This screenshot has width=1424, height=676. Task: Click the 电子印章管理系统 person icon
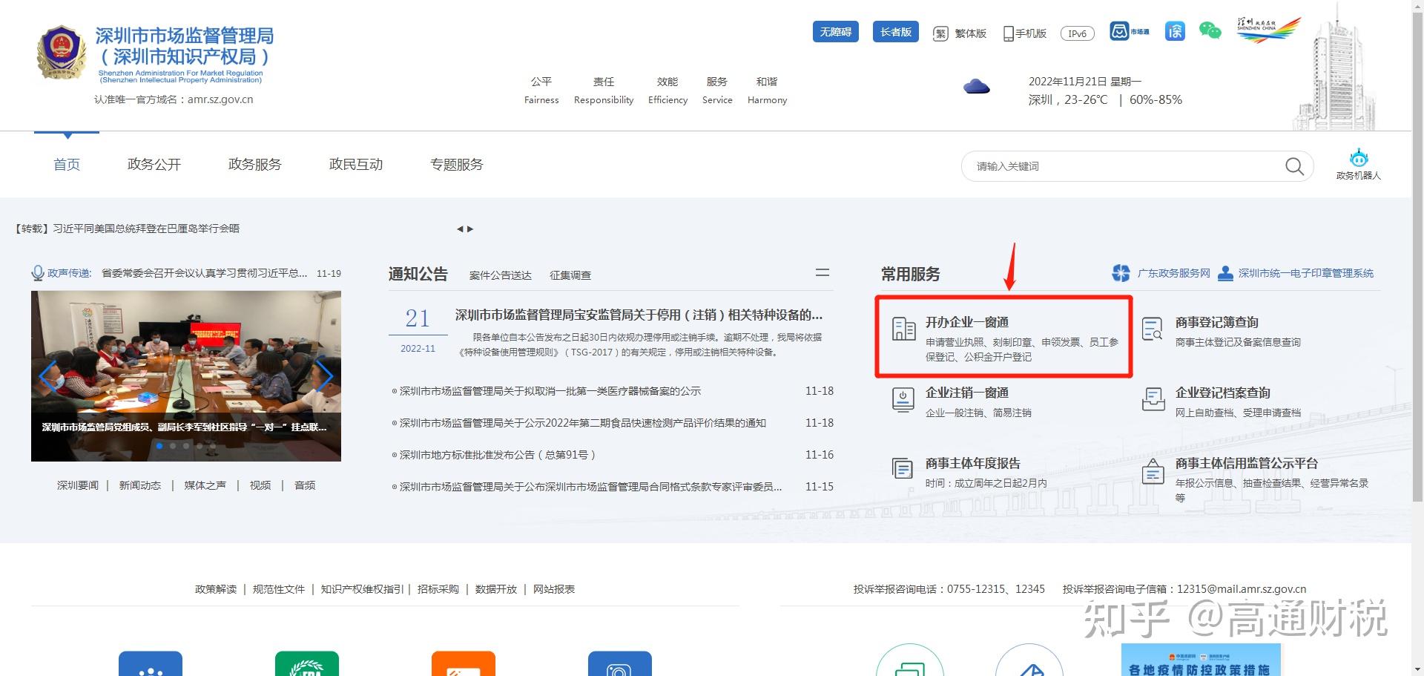coord(1225,273)
